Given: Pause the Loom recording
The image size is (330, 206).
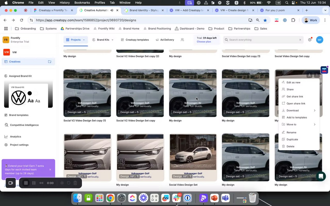Looking at the screenshot, I should (x=34, y=183).
